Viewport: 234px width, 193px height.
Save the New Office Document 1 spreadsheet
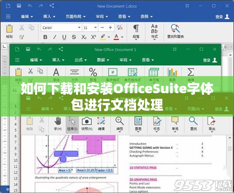coord(28,49)
